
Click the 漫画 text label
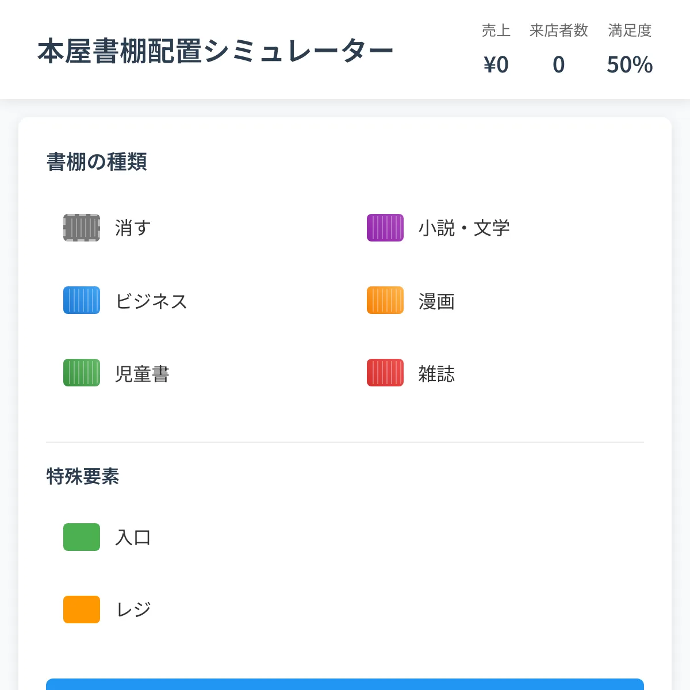(x=436, y=301)
